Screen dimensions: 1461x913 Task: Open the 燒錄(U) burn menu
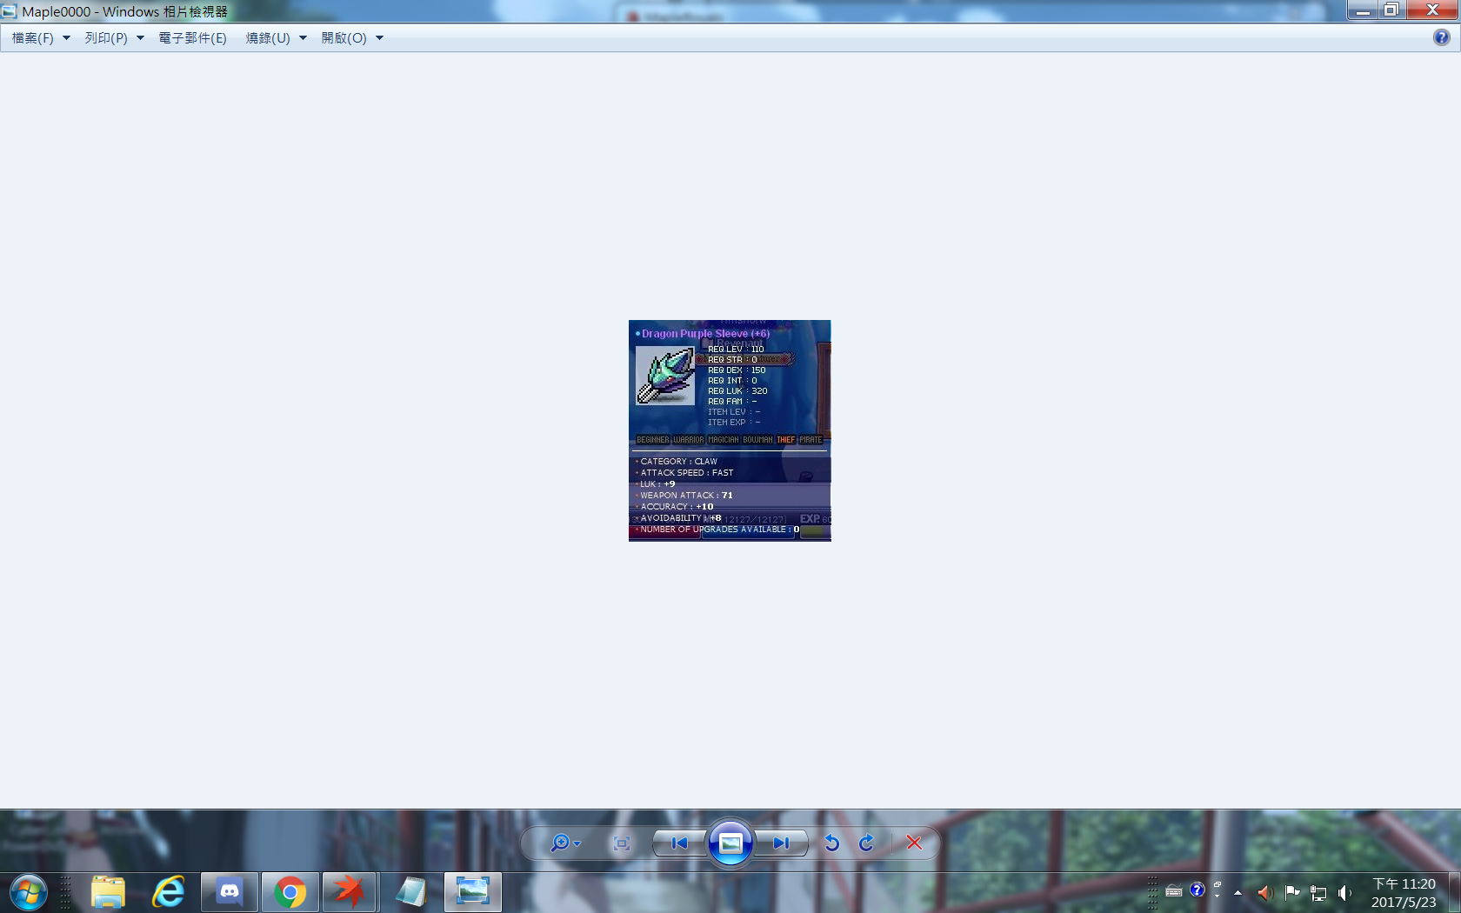click(276, 38)
